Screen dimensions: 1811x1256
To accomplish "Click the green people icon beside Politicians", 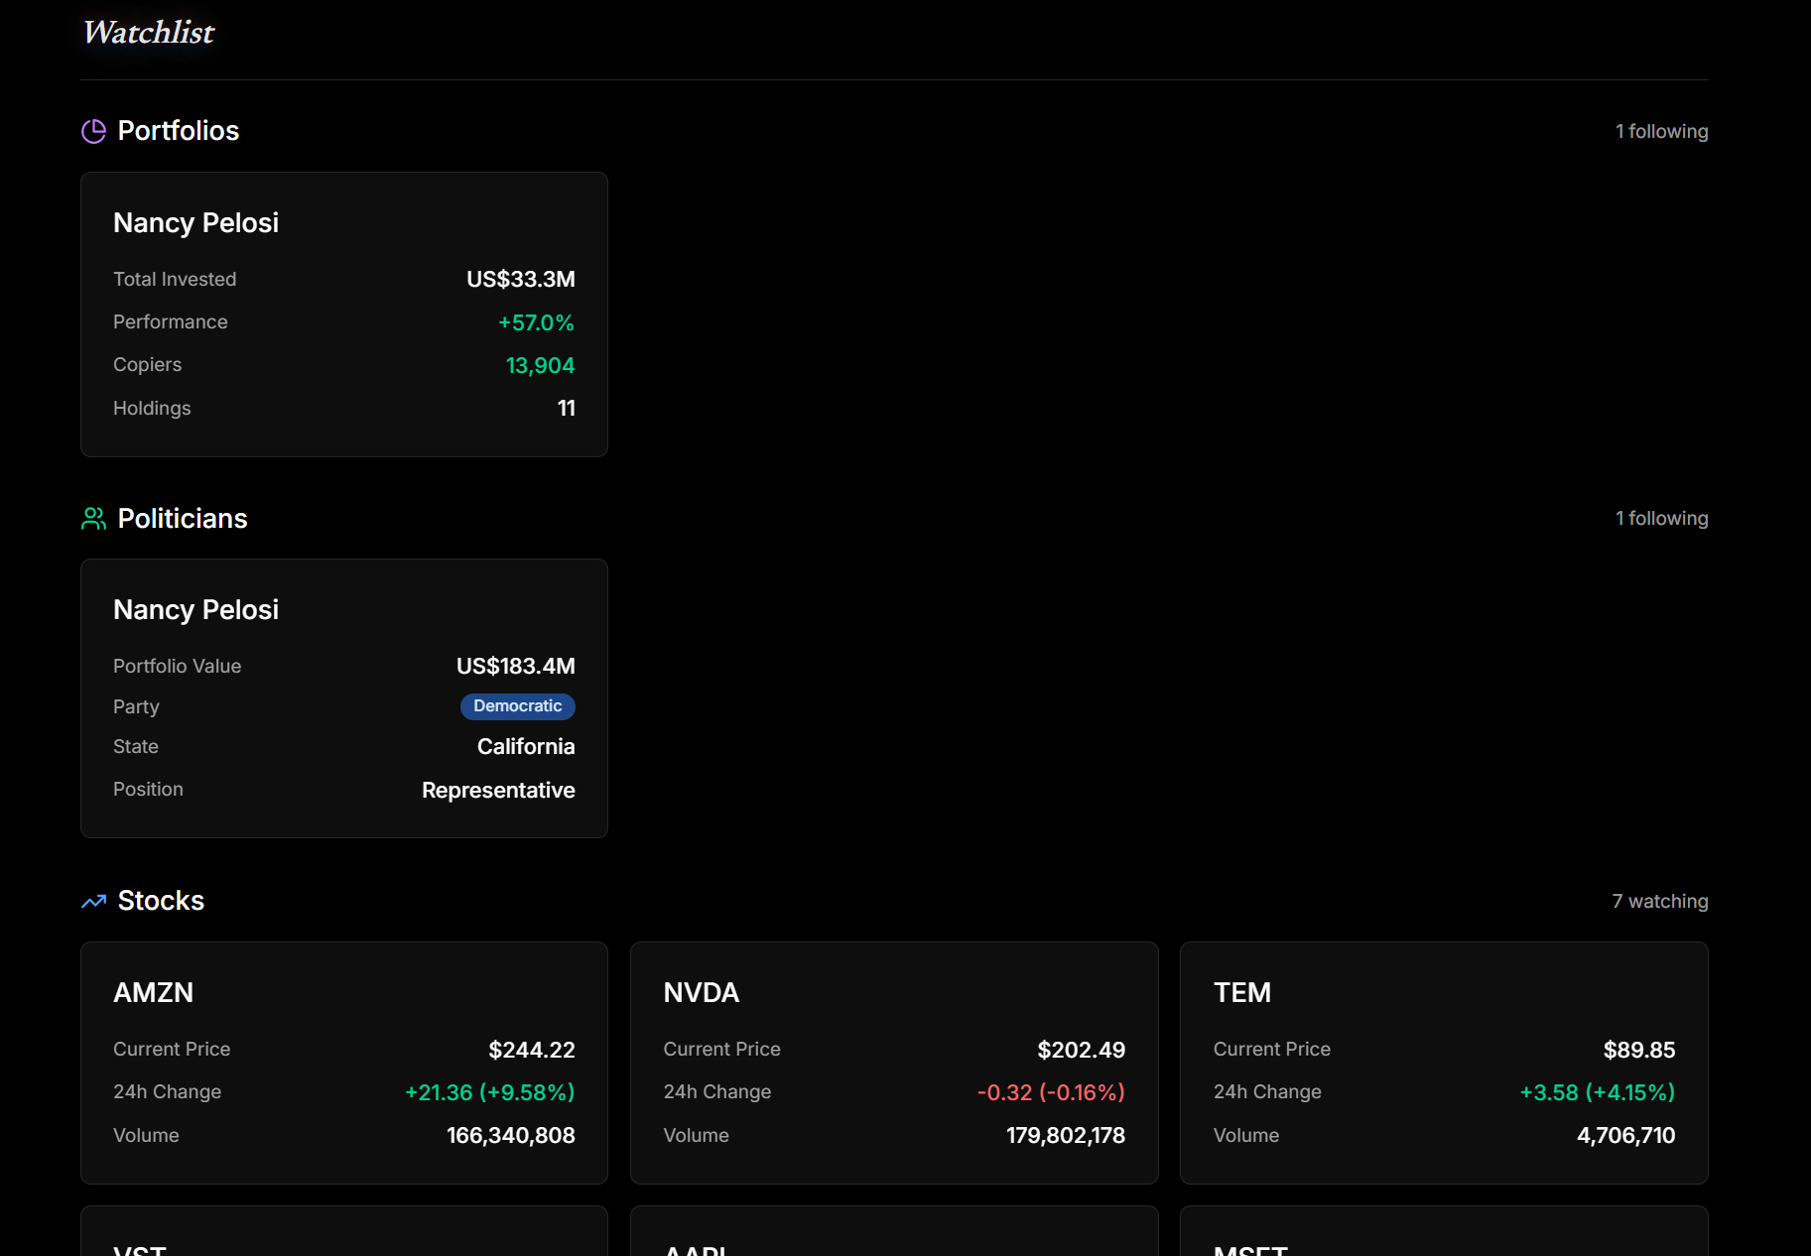I will coord(93,517).
